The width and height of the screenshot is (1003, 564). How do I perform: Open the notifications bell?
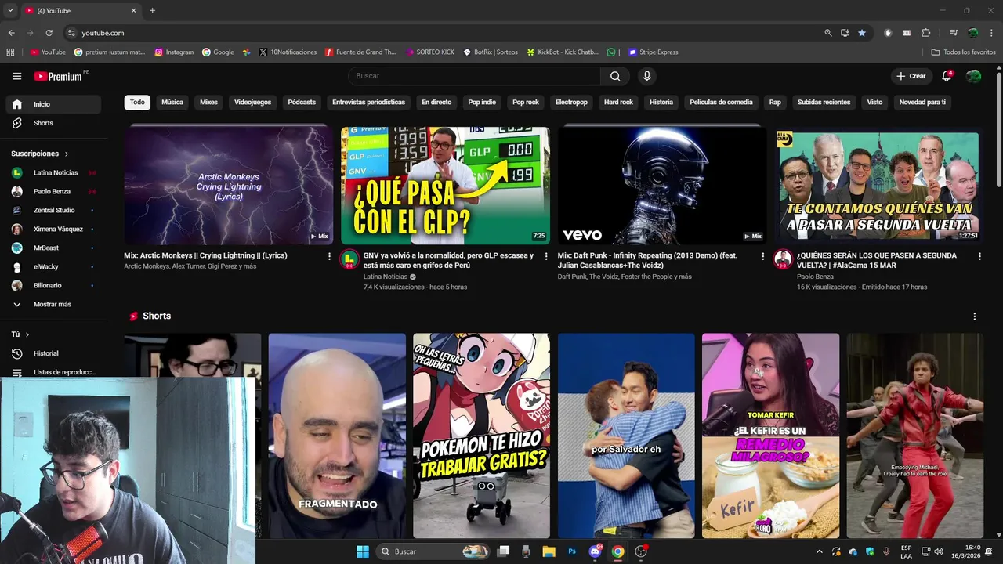pyautogui.click(x=947, y=76)
